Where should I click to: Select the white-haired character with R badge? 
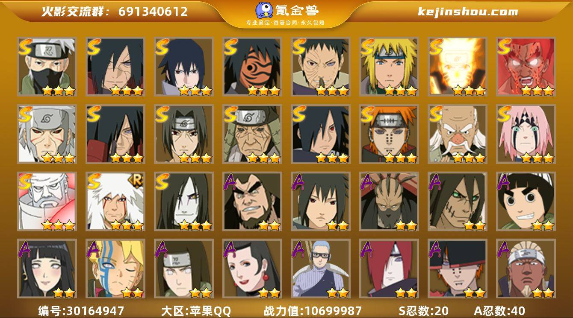[x=115, y=201]
